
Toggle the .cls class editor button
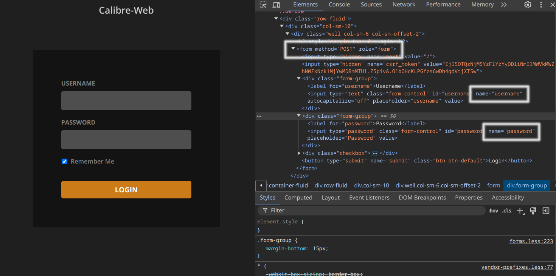tap(506, 211)
